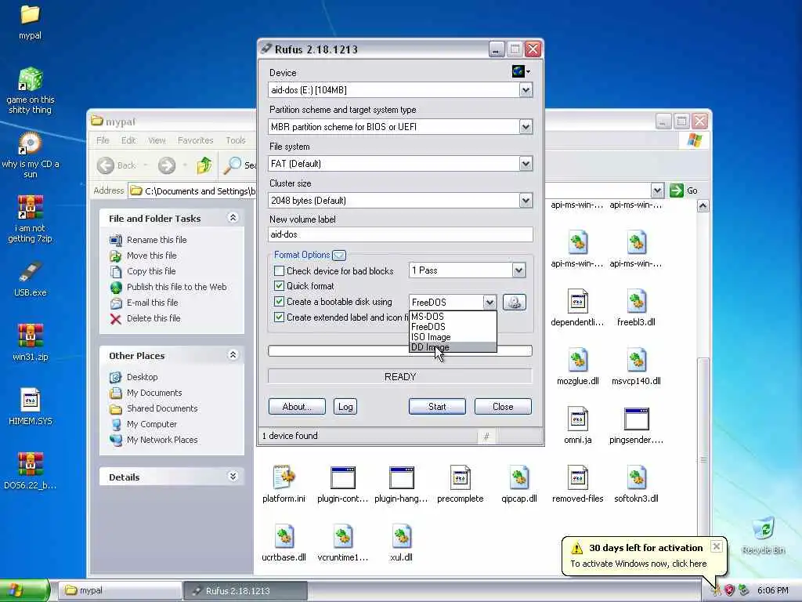The height and width of the screenshot is (602, 802).
Task: Collapse Other Places panel
Action: point(233,355)
